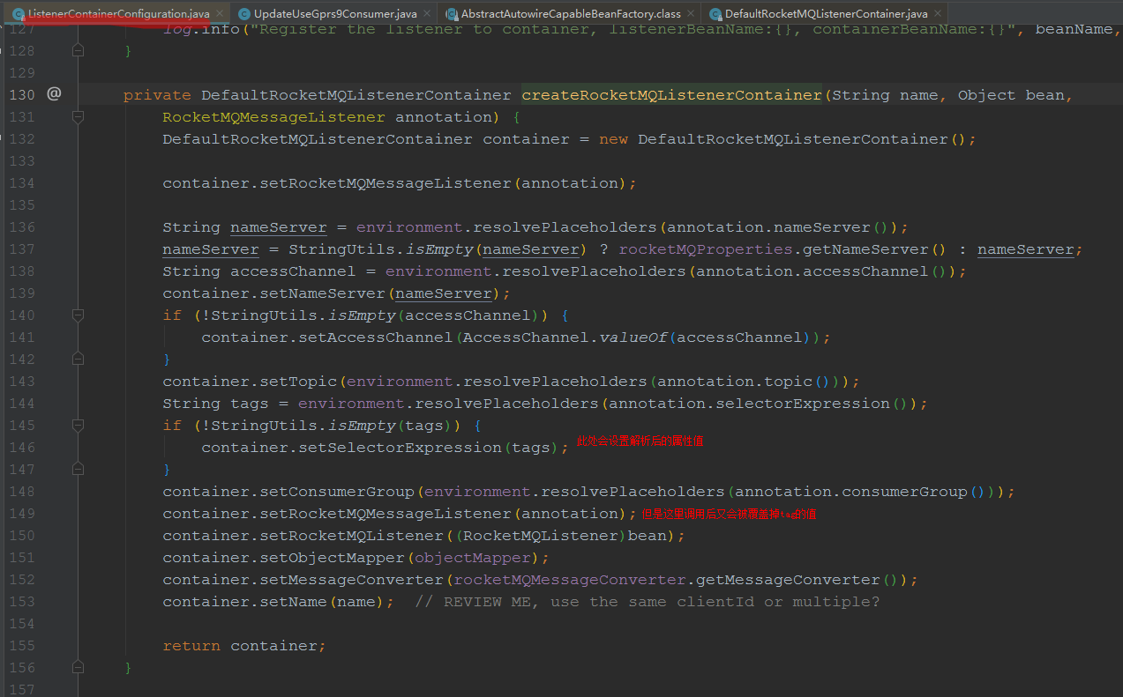
Task: Select the AbstractAutowireCapableBeanFactory.class tab
Action: click(x=570, y=14)
